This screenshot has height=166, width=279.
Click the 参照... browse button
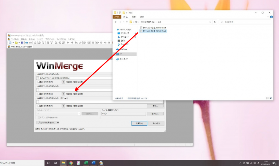155,106
